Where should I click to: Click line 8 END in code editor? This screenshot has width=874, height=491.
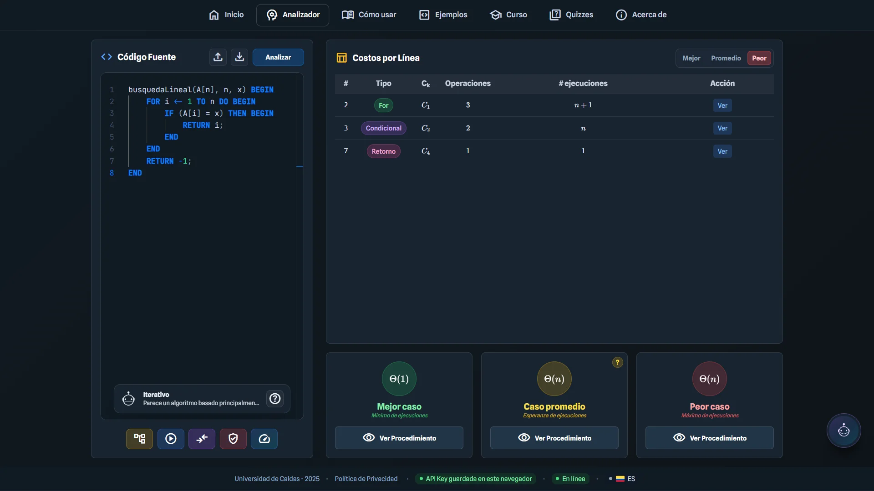pyautogui.click(x=135, y=173)
